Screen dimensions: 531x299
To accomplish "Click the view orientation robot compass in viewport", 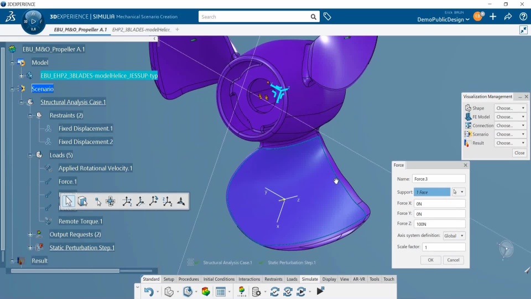I will coord(506,250).
